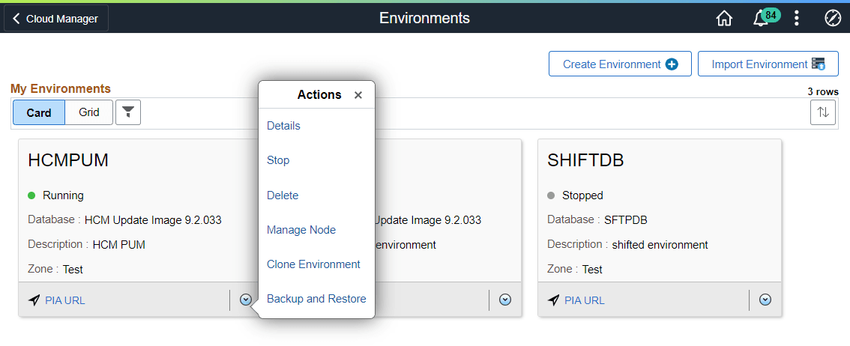Open notifications bell with 84 badge

761,19
